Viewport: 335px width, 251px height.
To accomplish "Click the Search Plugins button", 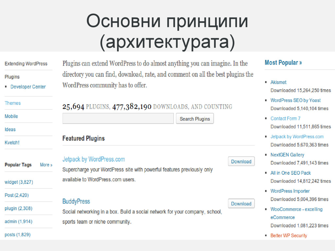I will [x=195, y=118].
